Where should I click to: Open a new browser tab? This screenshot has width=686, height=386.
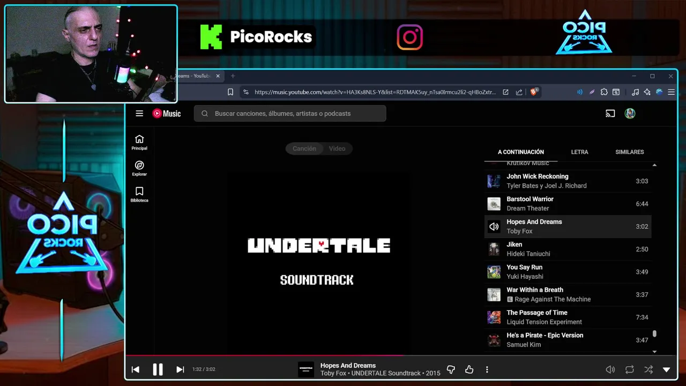tap(233, 76)
